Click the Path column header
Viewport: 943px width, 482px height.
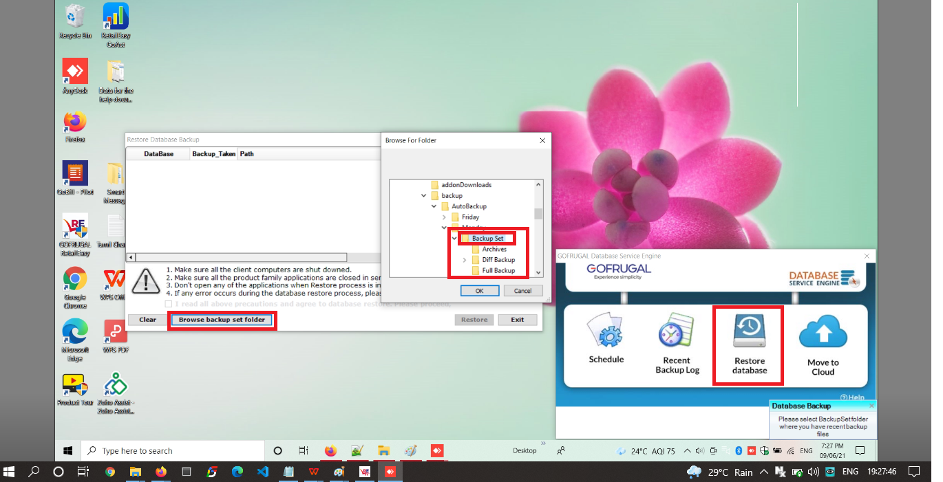[247, 154]
